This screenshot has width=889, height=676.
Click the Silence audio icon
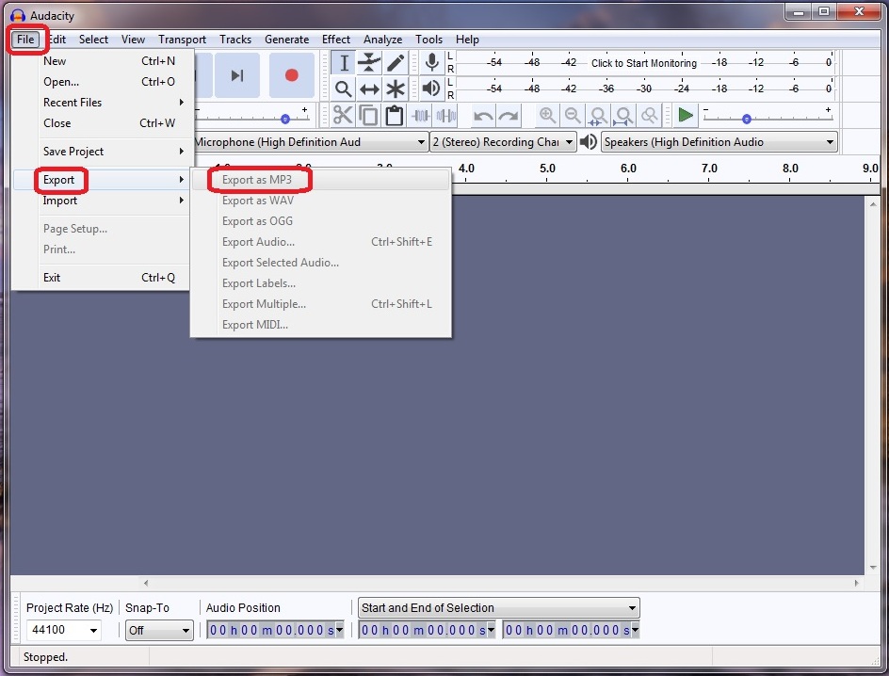[446, 116]
